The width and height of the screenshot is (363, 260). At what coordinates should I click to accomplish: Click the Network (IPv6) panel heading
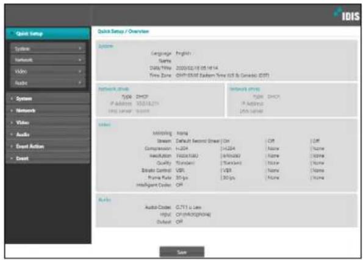click(245, 89)
